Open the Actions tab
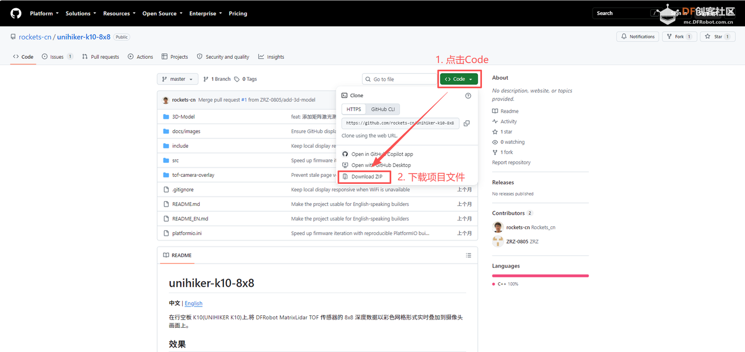Screen dimensions: 745x352 tap(140, 57)
